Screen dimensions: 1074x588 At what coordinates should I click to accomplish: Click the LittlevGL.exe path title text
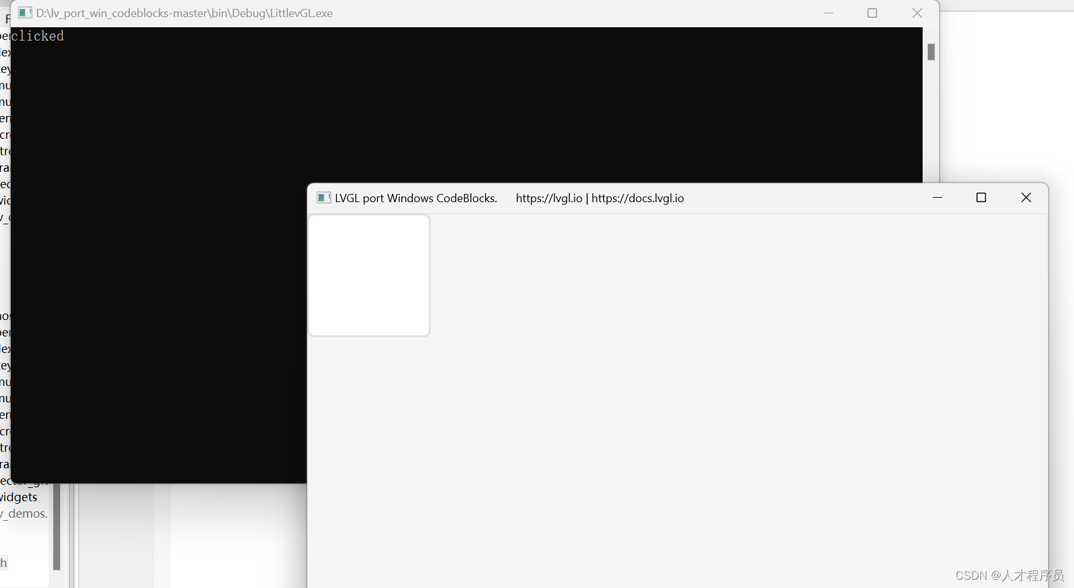coord(184,13)
